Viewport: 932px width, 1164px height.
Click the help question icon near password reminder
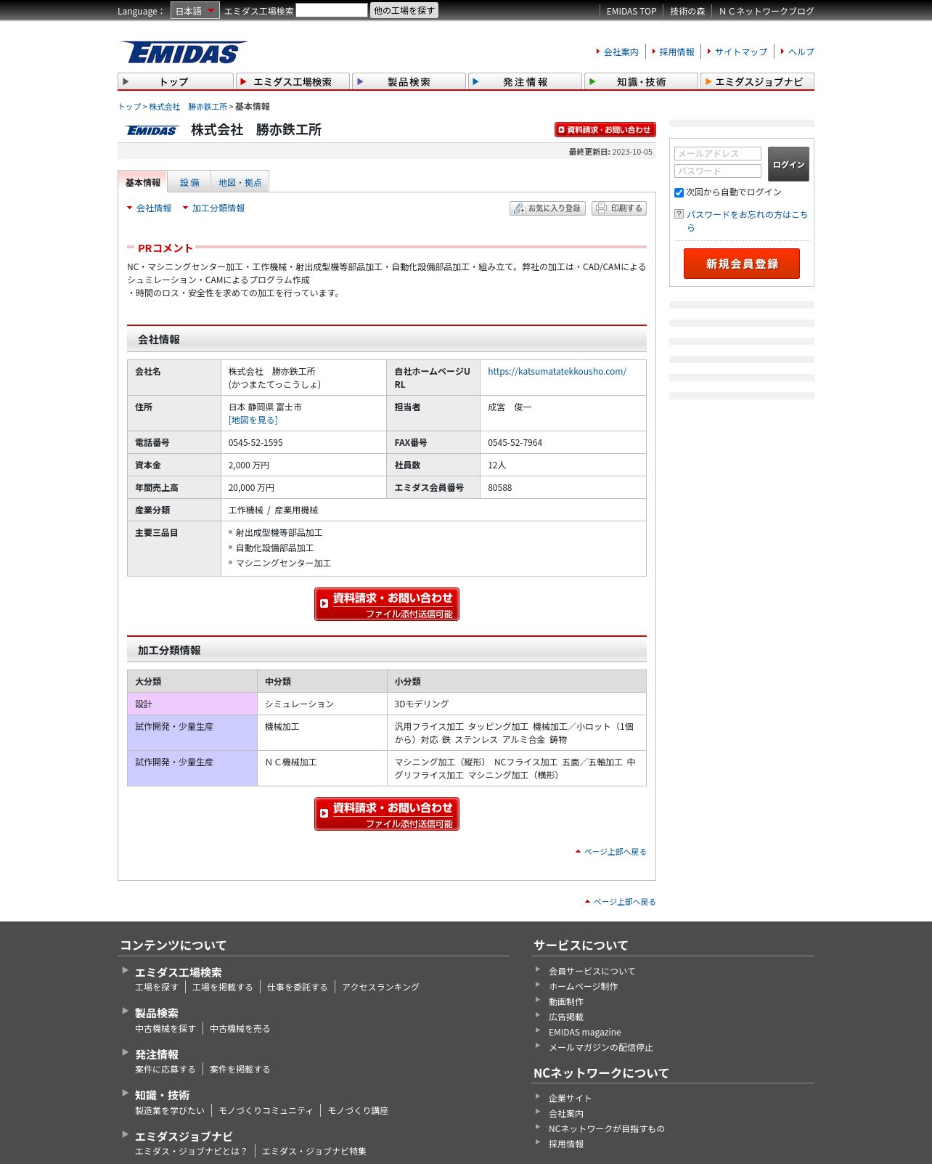(x=679, y=214)
